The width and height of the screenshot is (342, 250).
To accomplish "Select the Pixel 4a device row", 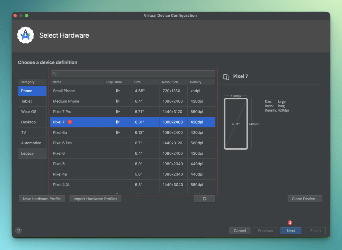I will point(133,174).
